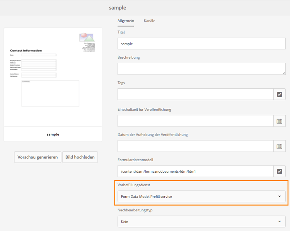Viewport: 290px width, 231px height.
Task: Click the Vorschau generieren button
Action: point(38,157)
